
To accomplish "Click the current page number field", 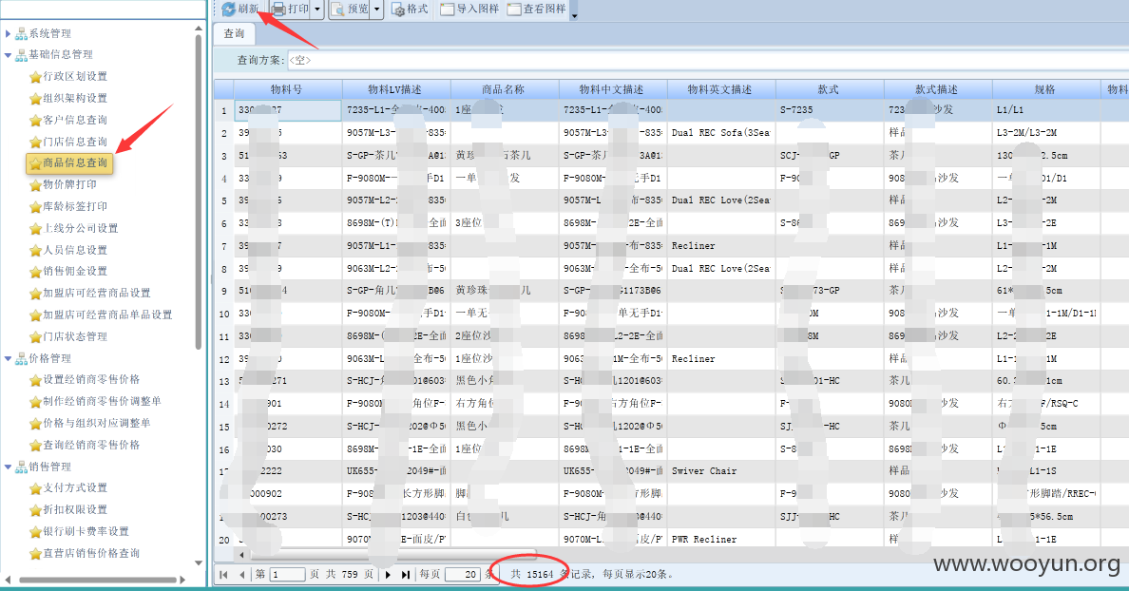I will coord(287,575).
